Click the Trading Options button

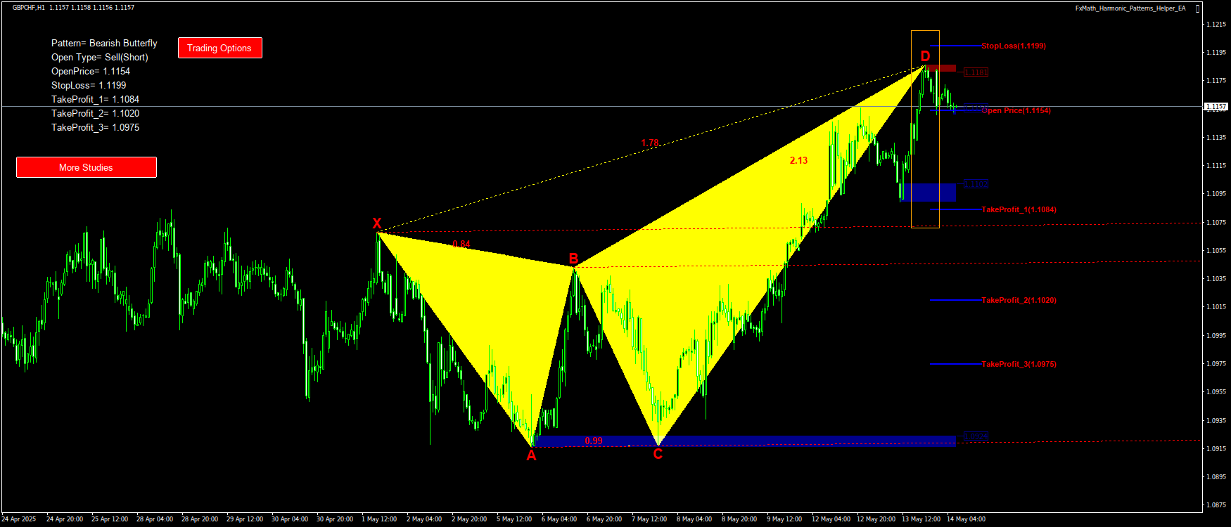(x=219, y=48)
